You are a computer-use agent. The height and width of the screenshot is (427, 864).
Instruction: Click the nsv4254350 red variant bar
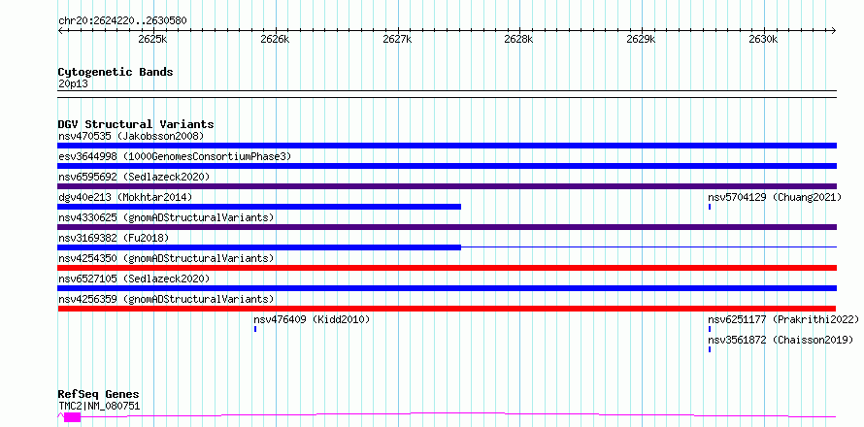(448, 268)
